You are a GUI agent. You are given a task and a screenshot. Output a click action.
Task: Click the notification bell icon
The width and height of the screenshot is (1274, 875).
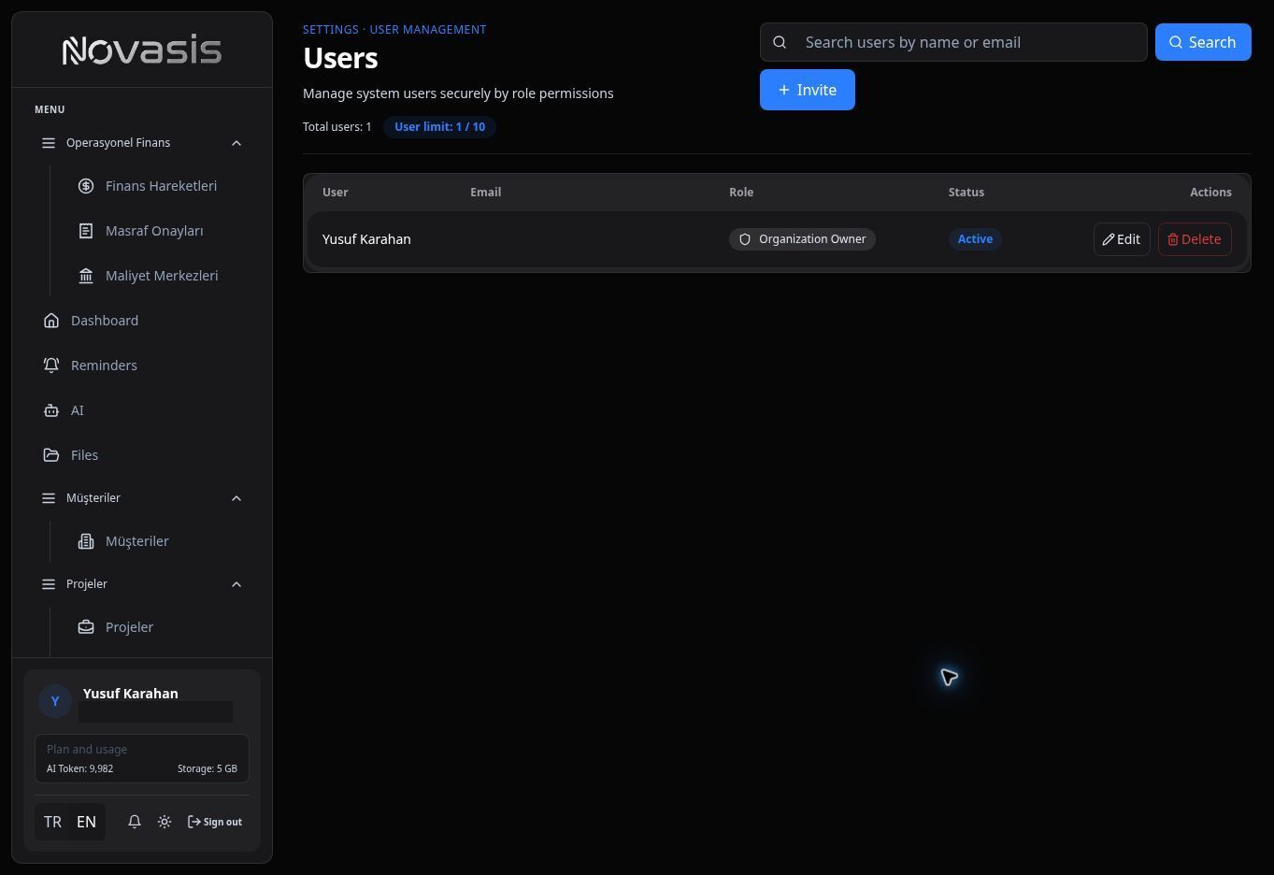click(x=135, y=822)
